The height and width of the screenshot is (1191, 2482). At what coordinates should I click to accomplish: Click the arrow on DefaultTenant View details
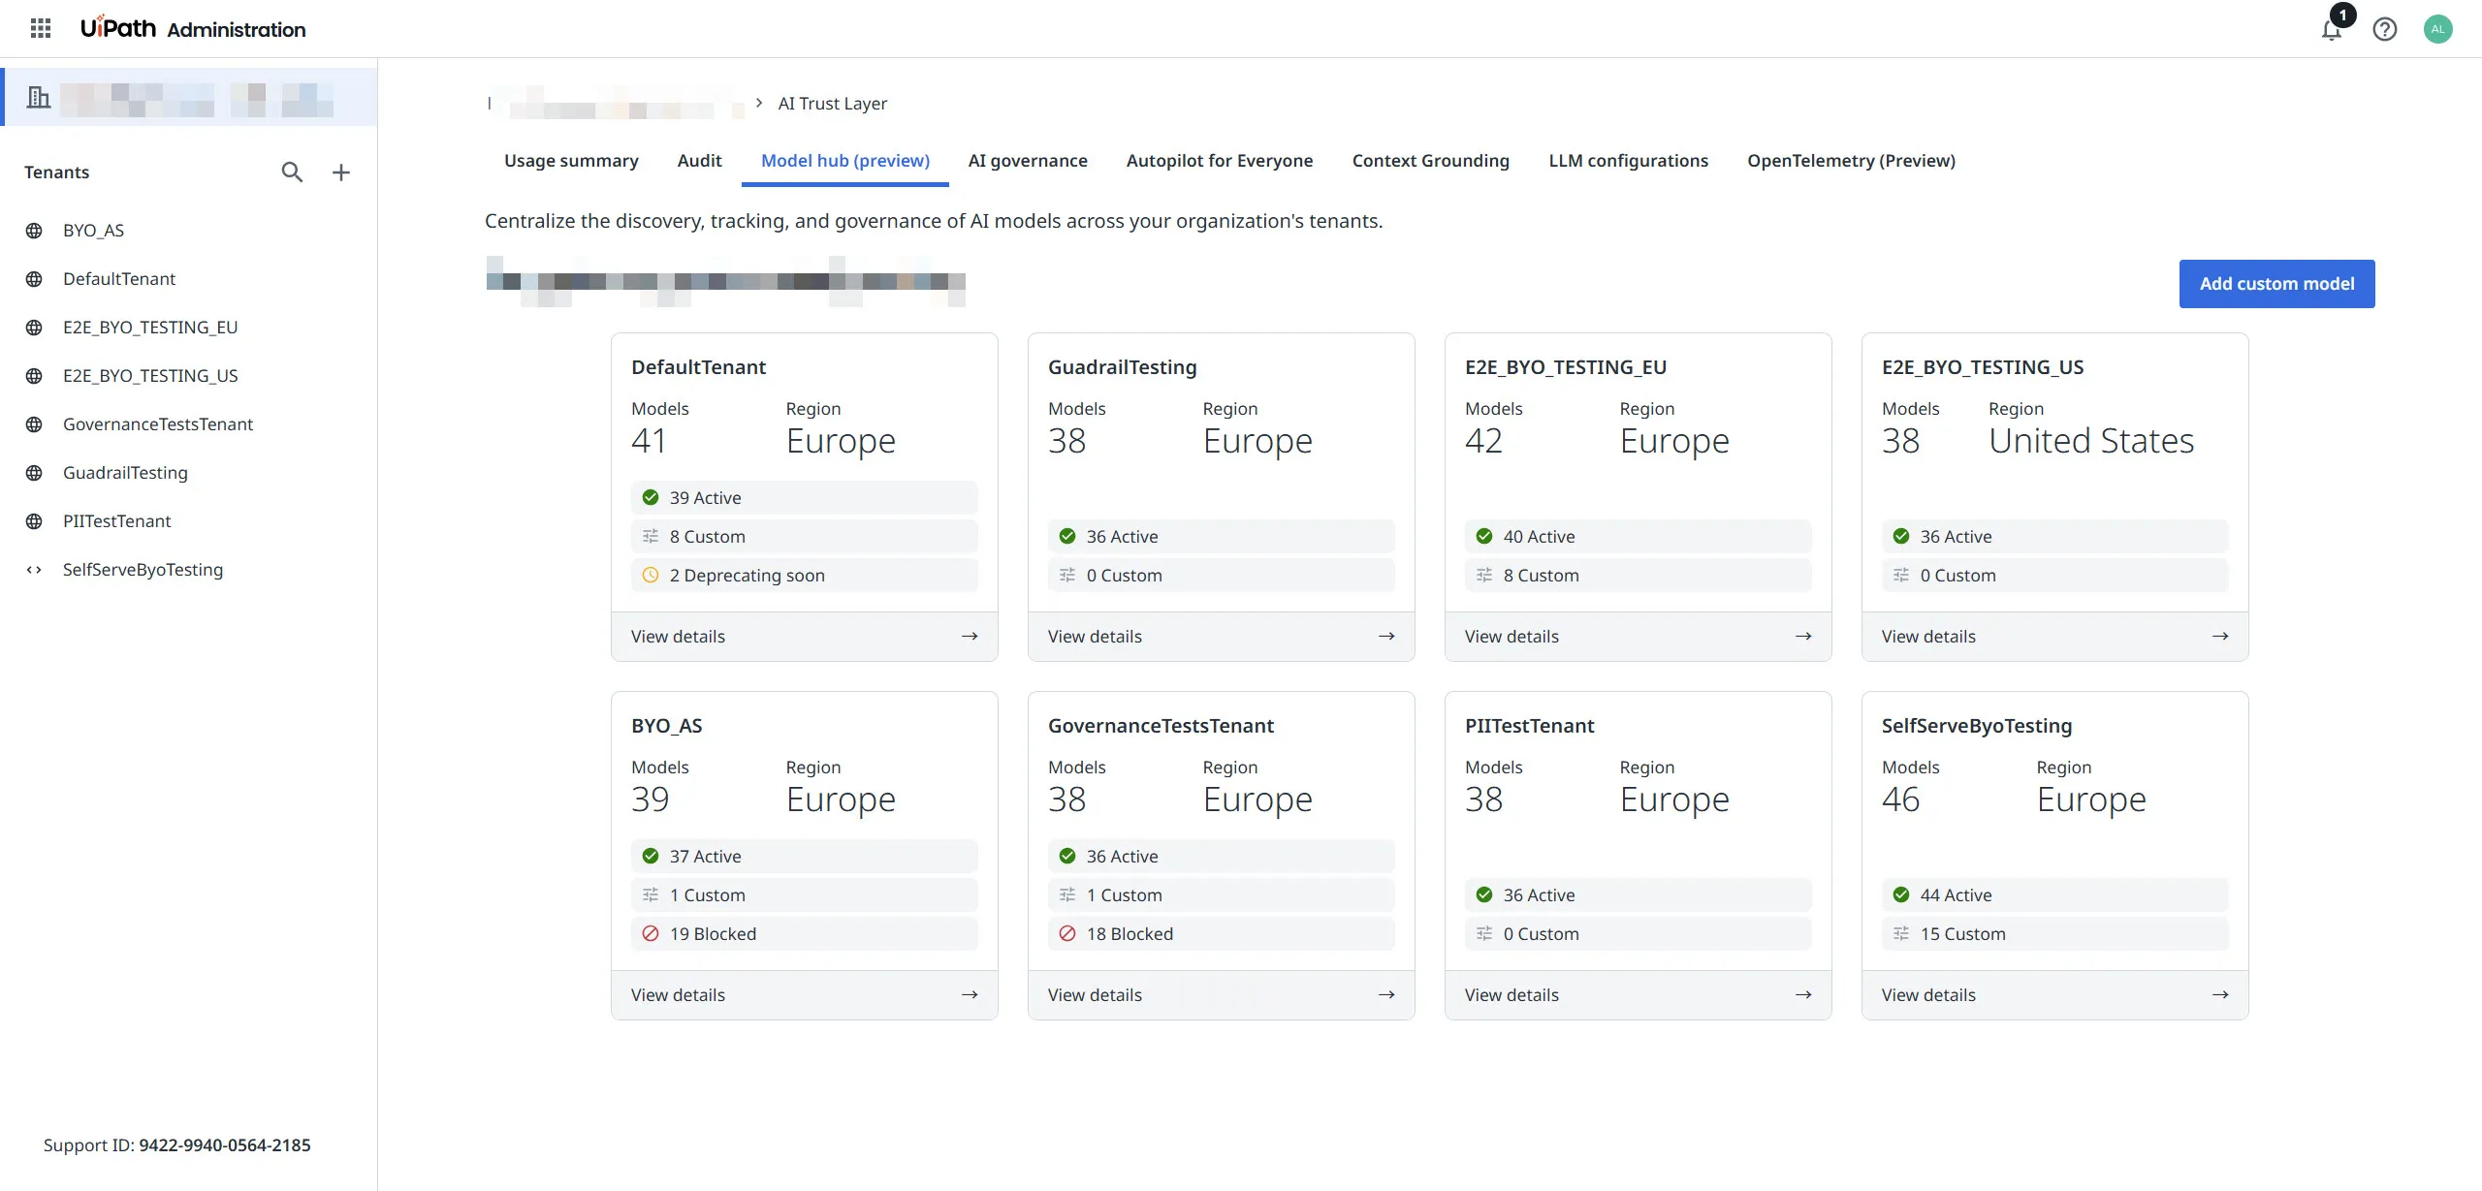970,636
